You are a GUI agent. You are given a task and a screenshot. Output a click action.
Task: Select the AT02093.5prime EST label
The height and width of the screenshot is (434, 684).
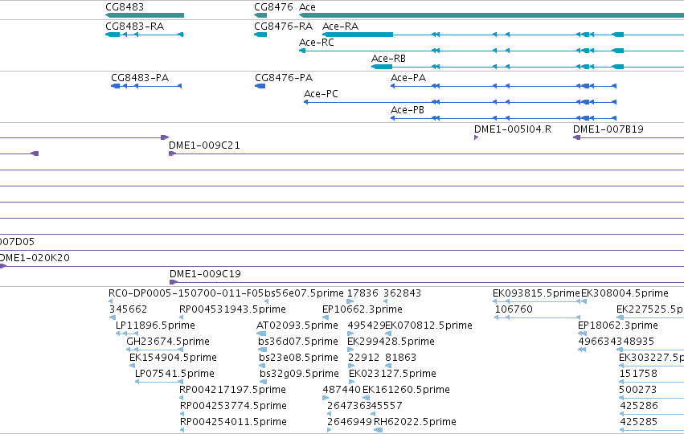point(297,325)
